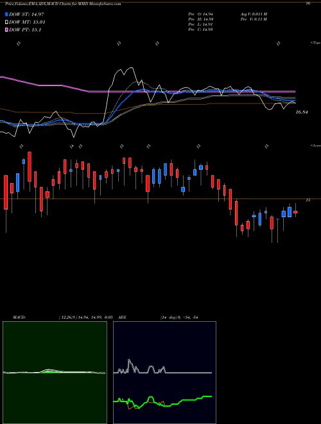Open the green MACD indicator panel
Viewport: 321px width, 424px height.
(55, 373)
